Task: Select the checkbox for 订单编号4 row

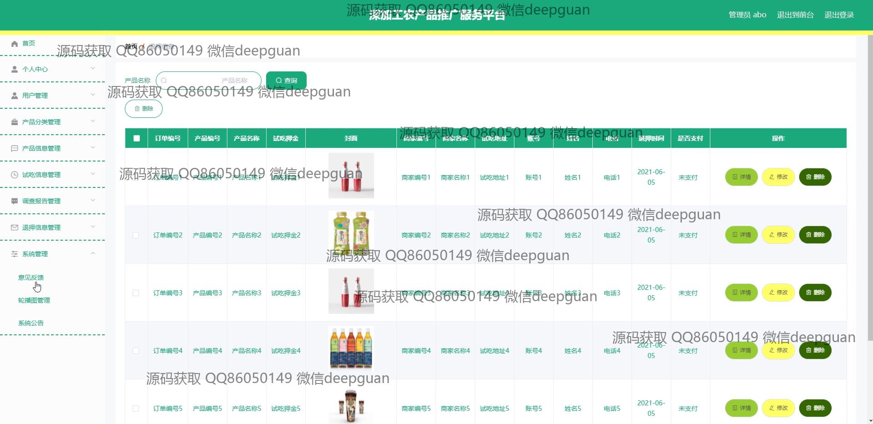Action: coord(136,351)
